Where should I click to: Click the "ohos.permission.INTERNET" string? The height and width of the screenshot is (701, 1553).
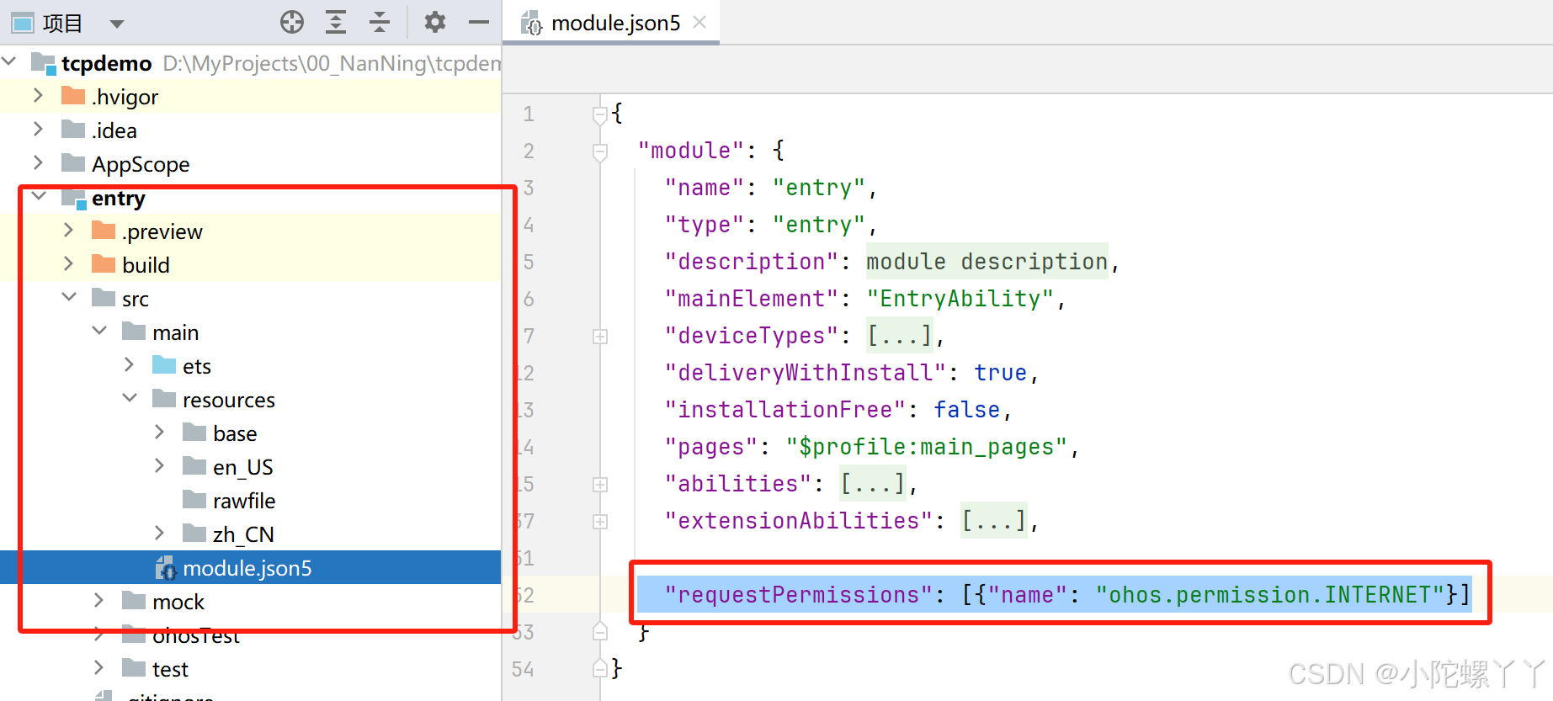pyautogui.click(x=1270, y=595)
